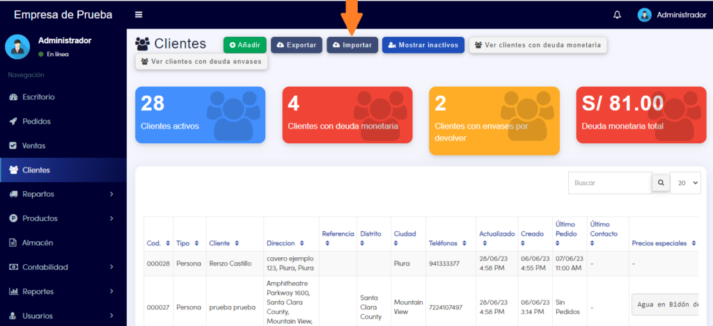
Task: Click the search magnifier button
Action: [x=661, y=183]
